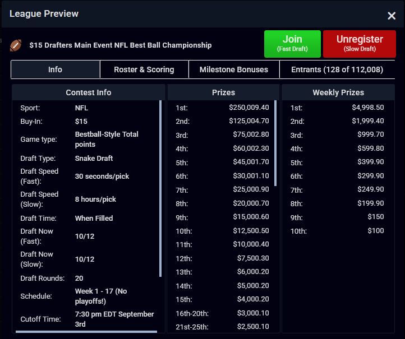
Task: Click the League Preview dialog title
Action: tap(44, 13)
